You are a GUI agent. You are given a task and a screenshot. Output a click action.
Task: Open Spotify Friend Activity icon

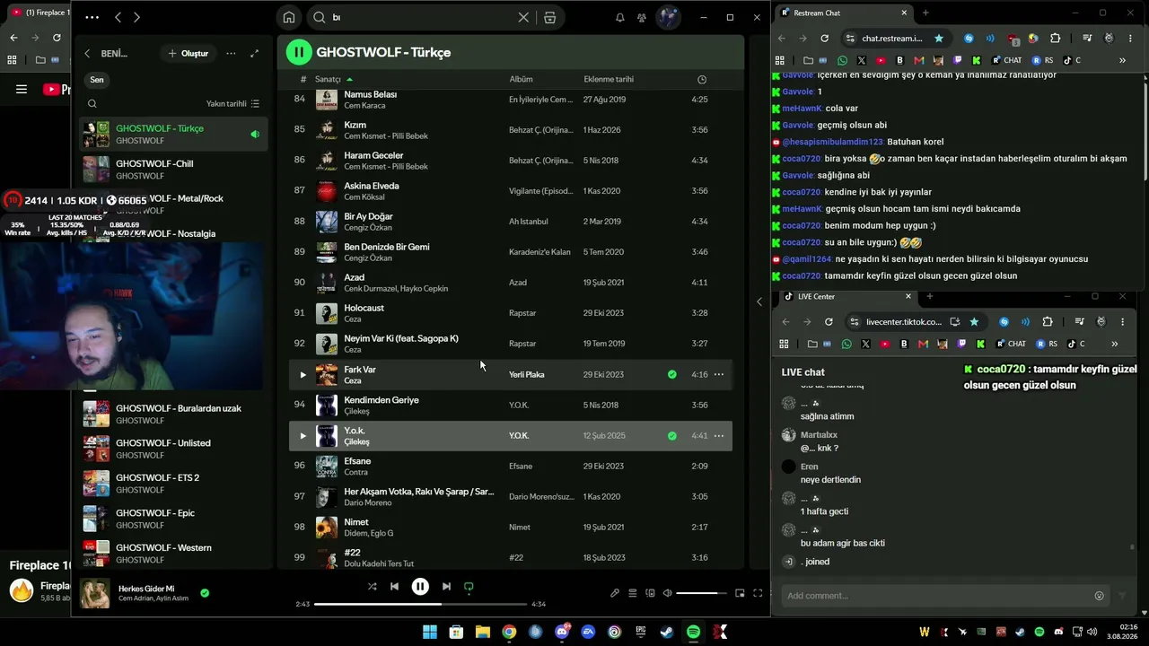pos(642,17)
